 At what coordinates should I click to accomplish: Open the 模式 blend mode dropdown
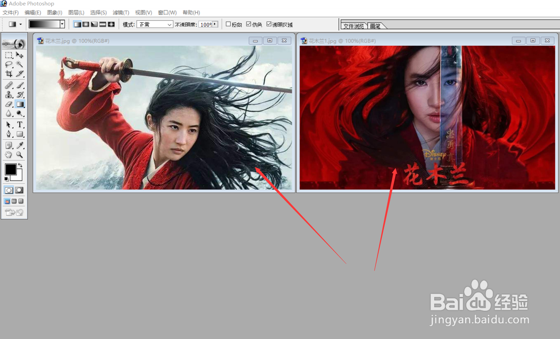click(155, 24)
